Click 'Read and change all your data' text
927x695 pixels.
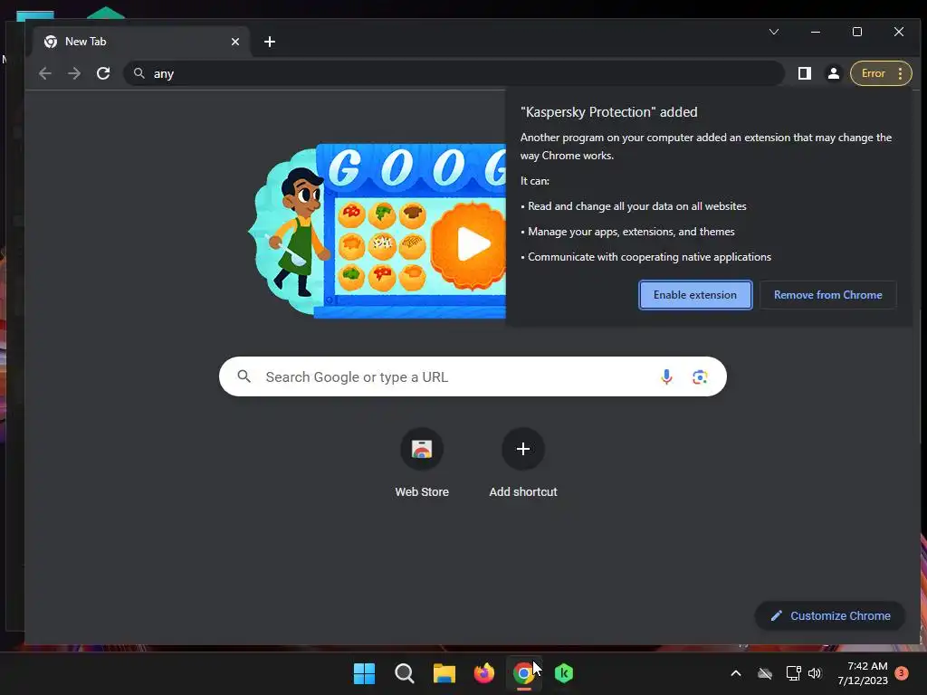[x=636, y=206]
